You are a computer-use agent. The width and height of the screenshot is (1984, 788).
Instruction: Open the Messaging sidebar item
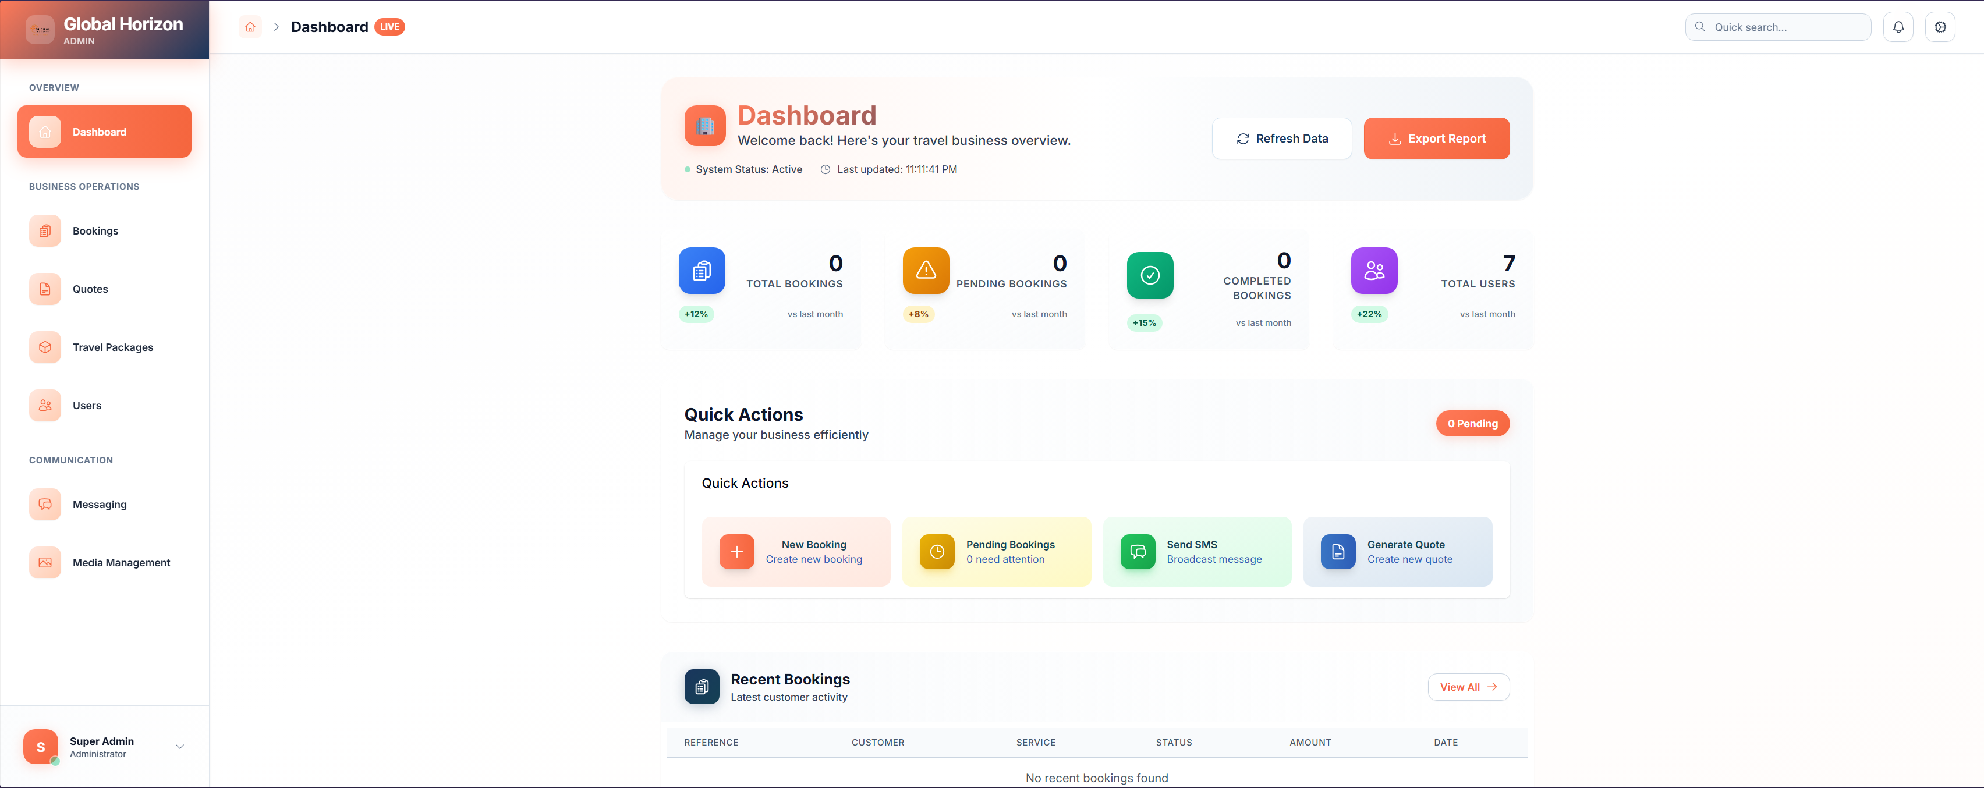pos(100,505)
